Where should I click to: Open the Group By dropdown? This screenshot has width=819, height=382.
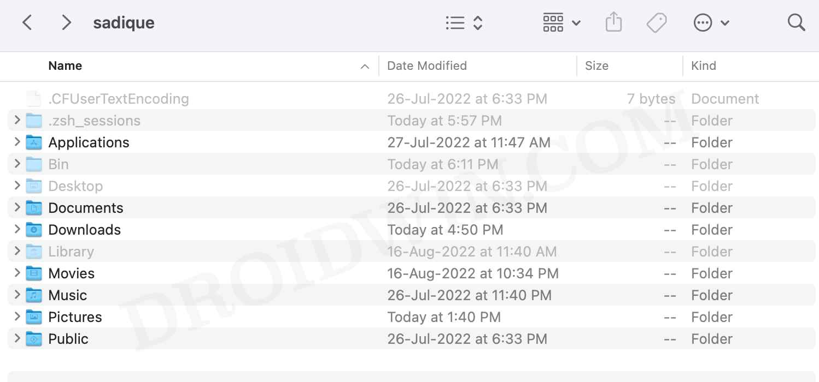pos(561,23)
